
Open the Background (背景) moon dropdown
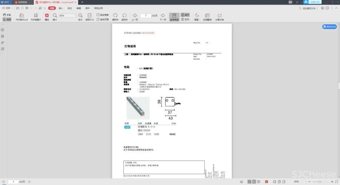pos(197,17)
